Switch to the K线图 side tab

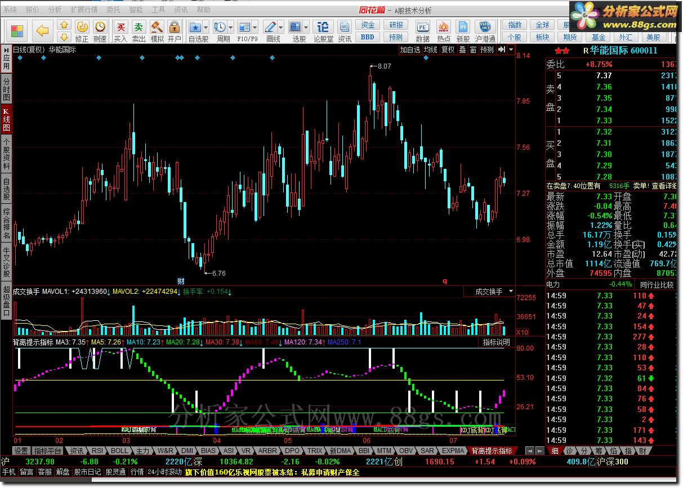(6, 119)
